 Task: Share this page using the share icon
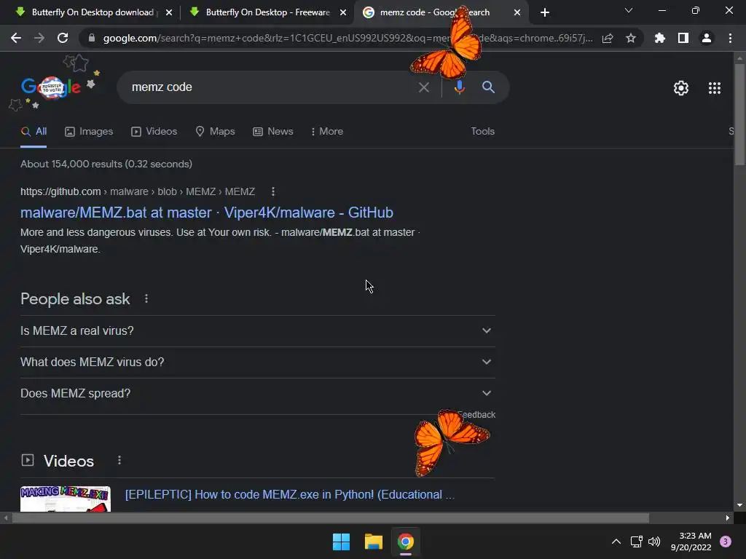(x=608, y=38)
